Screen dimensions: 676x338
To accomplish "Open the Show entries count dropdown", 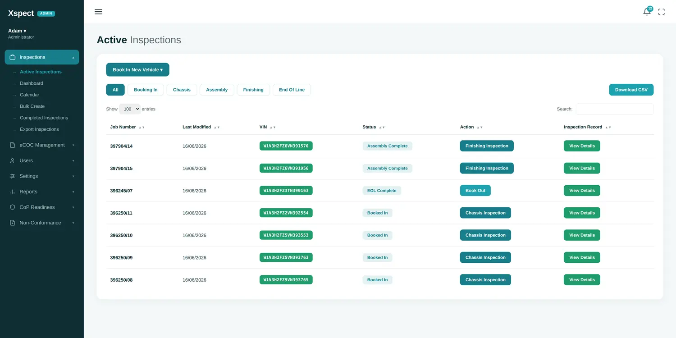I will point(130,109).
